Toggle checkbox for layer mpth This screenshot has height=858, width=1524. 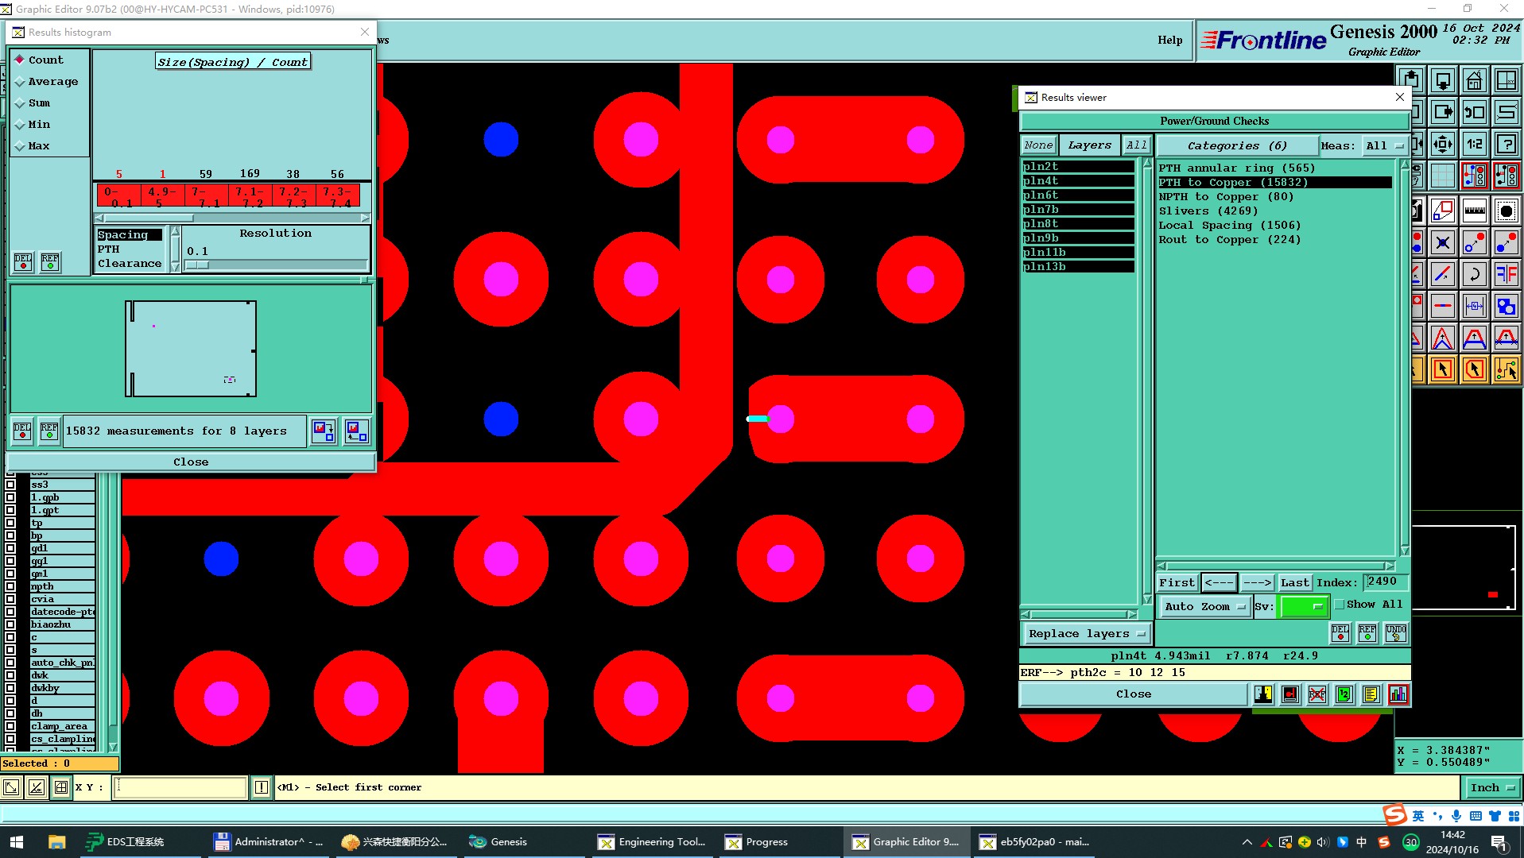10,586
